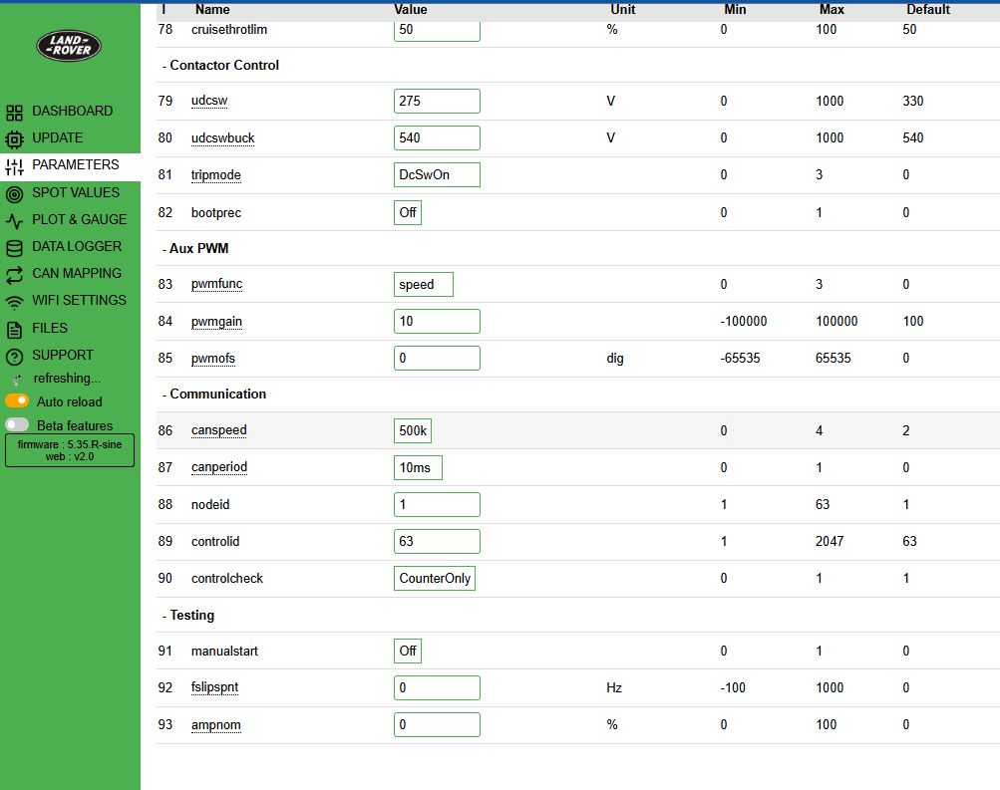
Task: Click the CAN Mapping arrows icon
Action: 14,274
